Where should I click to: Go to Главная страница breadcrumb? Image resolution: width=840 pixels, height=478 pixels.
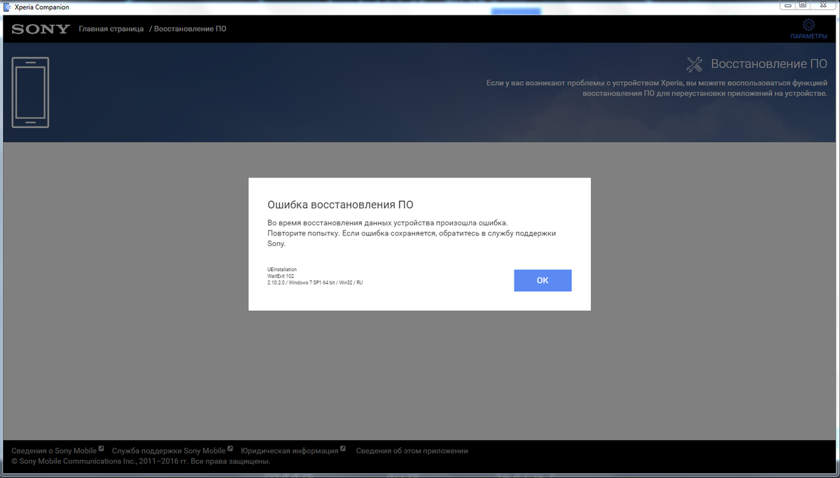111,29
